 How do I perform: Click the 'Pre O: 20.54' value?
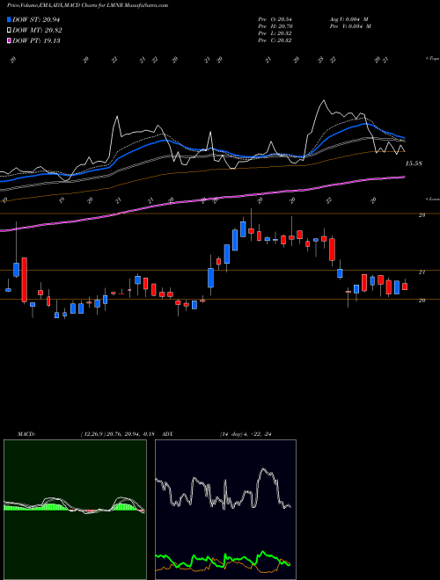click(x=275, y=19)
